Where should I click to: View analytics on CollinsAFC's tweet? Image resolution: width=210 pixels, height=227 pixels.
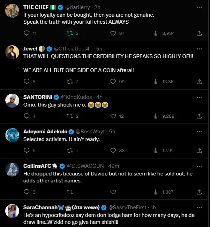tap(156, 192)
